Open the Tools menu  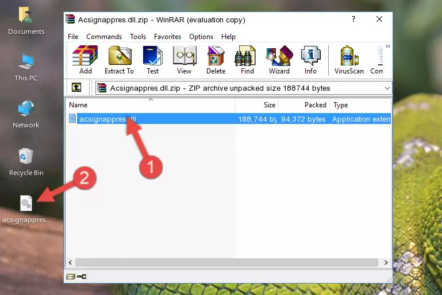[x=138, y=37]
